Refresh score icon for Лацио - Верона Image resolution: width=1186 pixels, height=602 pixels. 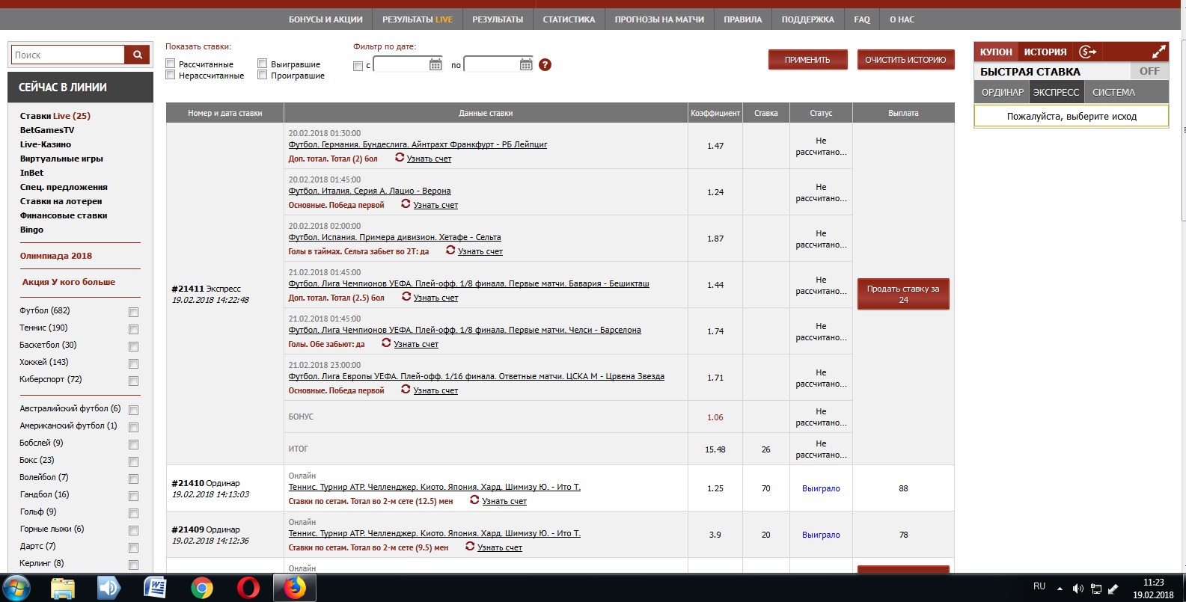406,204
